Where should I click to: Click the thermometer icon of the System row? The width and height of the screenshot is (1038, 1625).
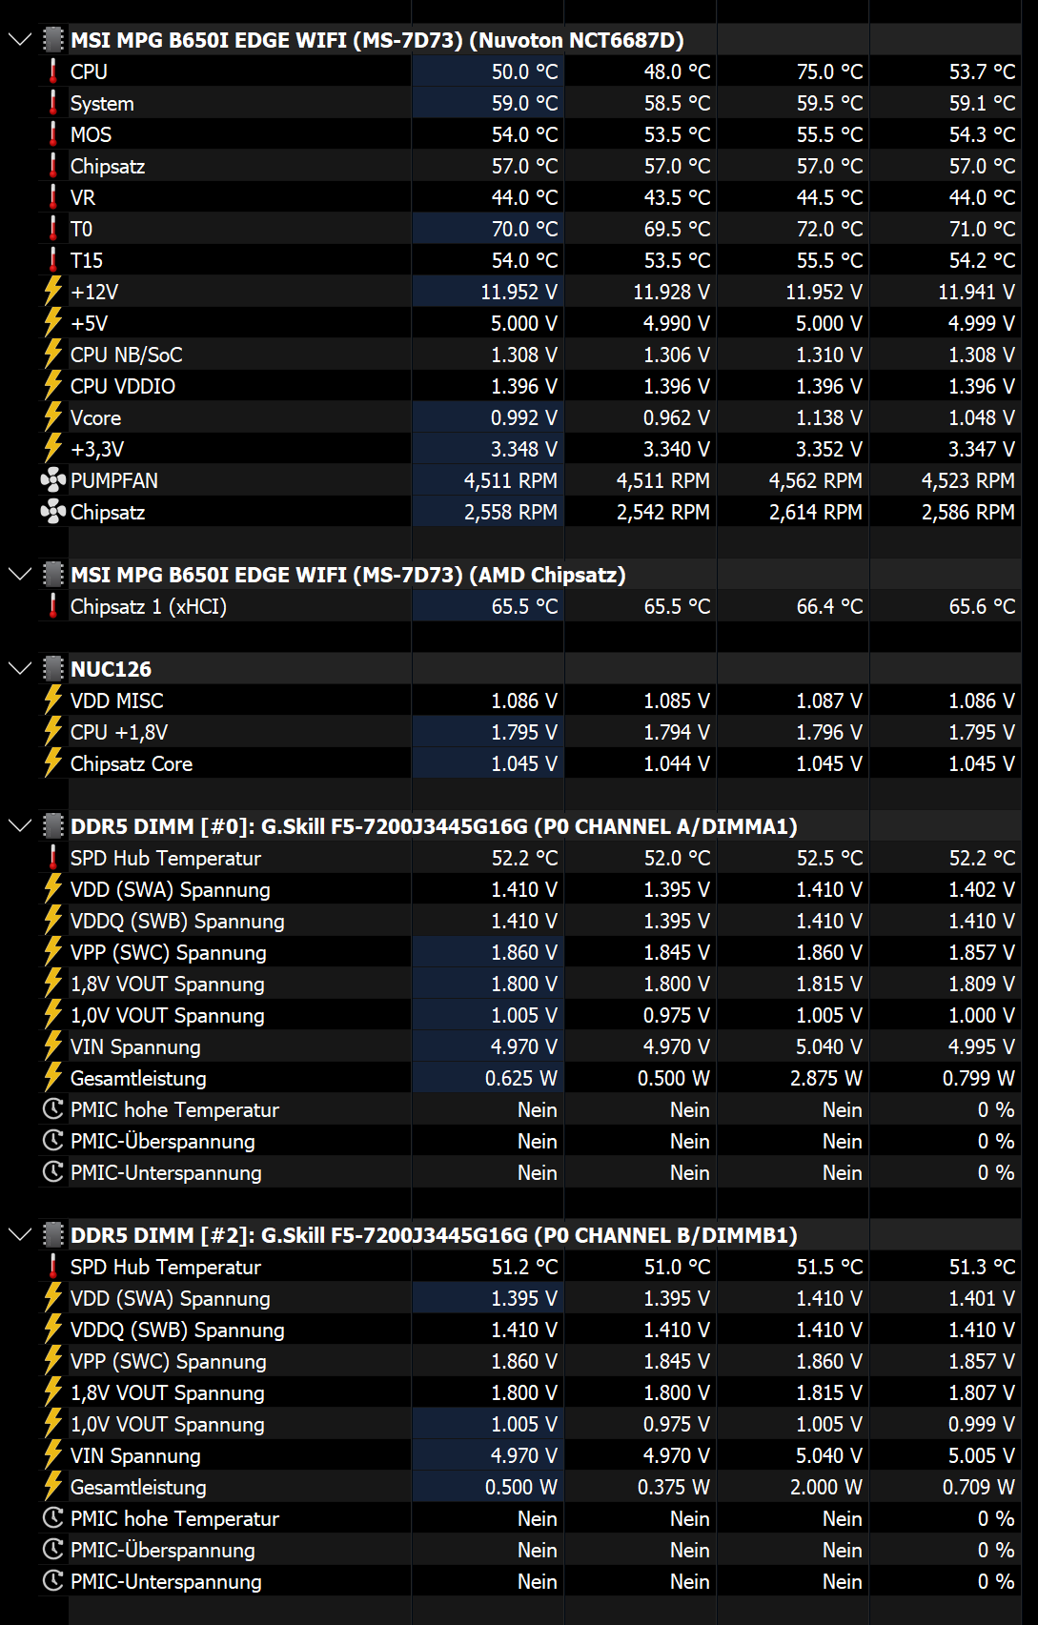(53, 102)
